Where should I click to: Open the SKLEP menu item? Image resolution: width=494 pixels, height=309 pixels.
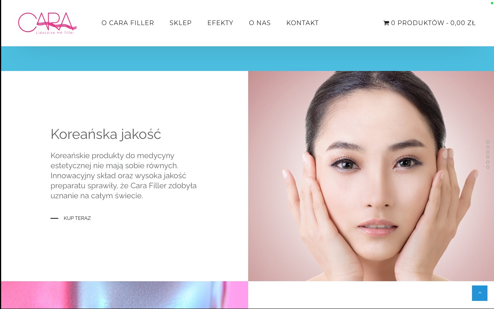[x=181, y=23]
